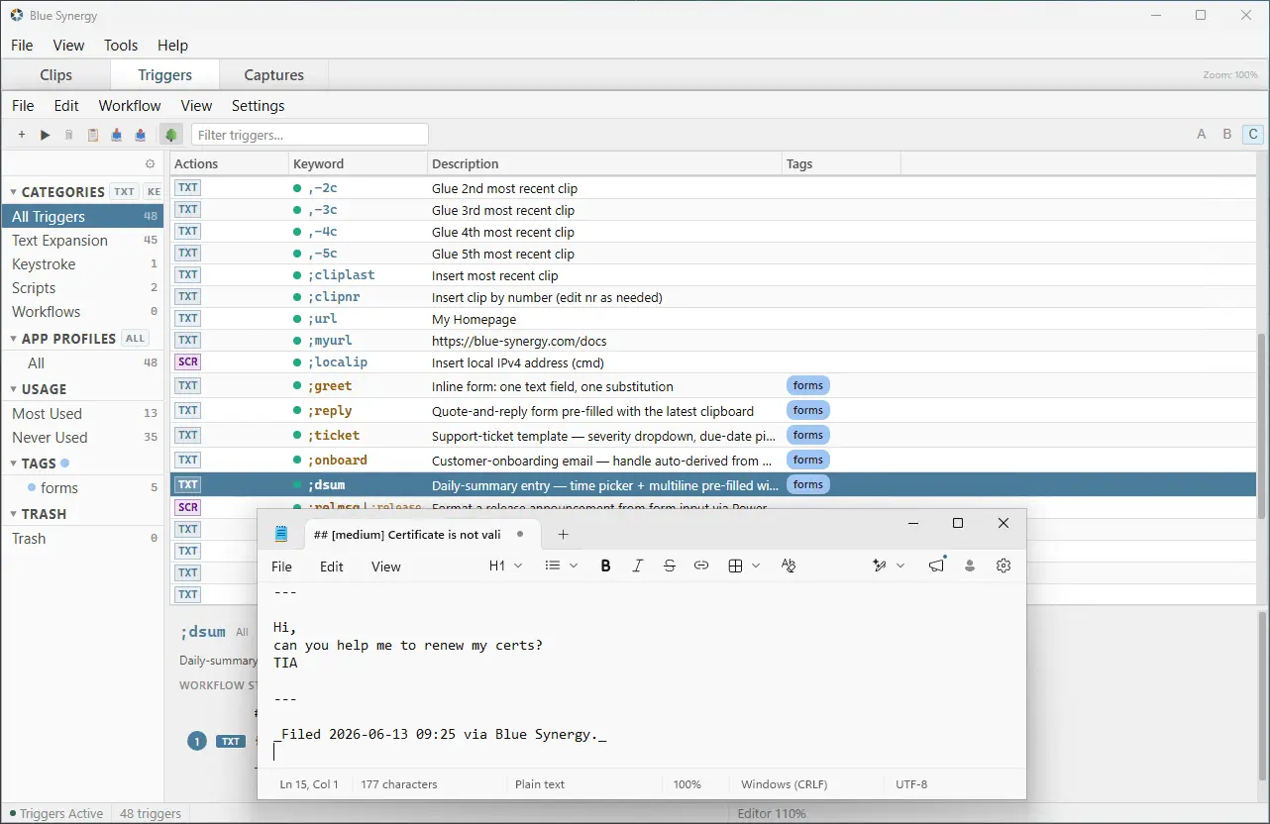Screen dimensions: 1270x824
Task: Open the table dropdown arrow in Notepad
Action: (x=756, y=566)
